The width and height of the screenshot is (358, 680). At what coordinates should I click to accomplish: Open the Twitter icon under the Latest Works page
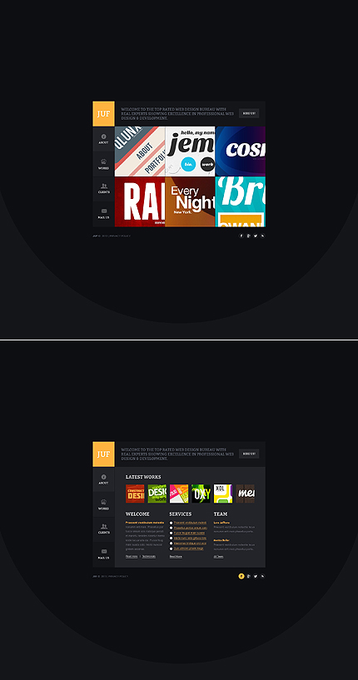click(x=255, y=576)
